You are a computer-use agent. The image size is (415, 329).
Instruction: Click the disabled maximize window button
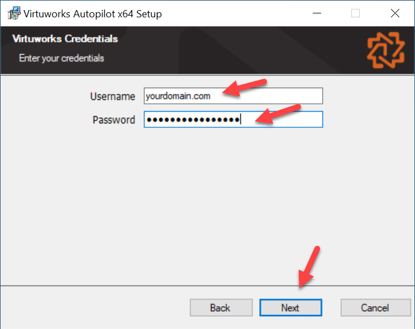point(355,13)
